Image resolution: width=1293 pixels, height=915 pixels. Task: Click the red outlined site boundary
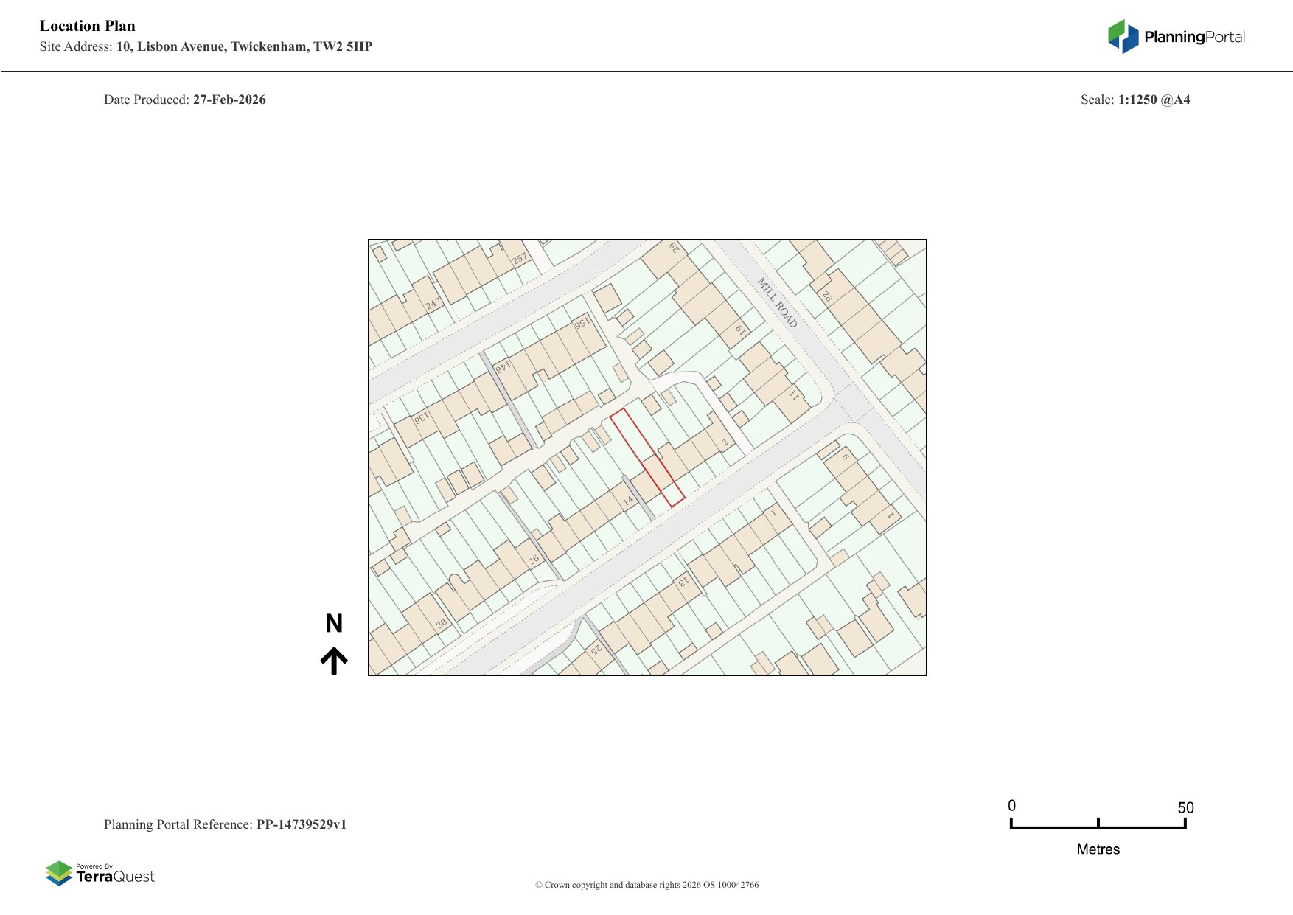tap(646, 457)
